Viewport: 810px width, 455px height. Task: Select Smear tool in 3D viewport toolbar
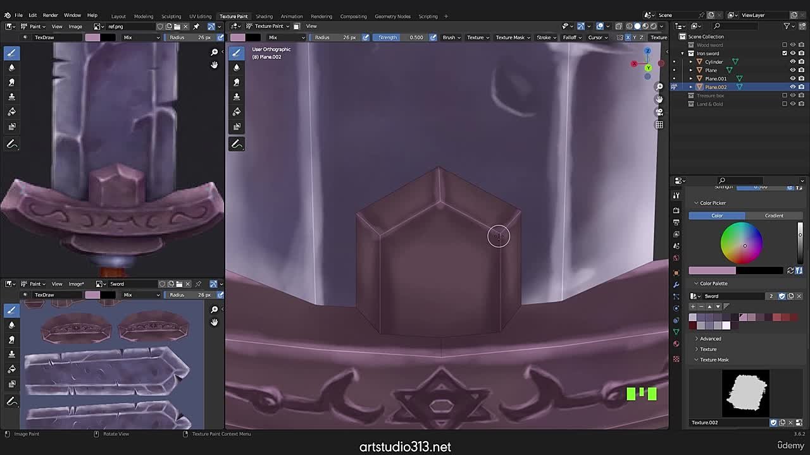pyautogui.click(x=237, y=82)
